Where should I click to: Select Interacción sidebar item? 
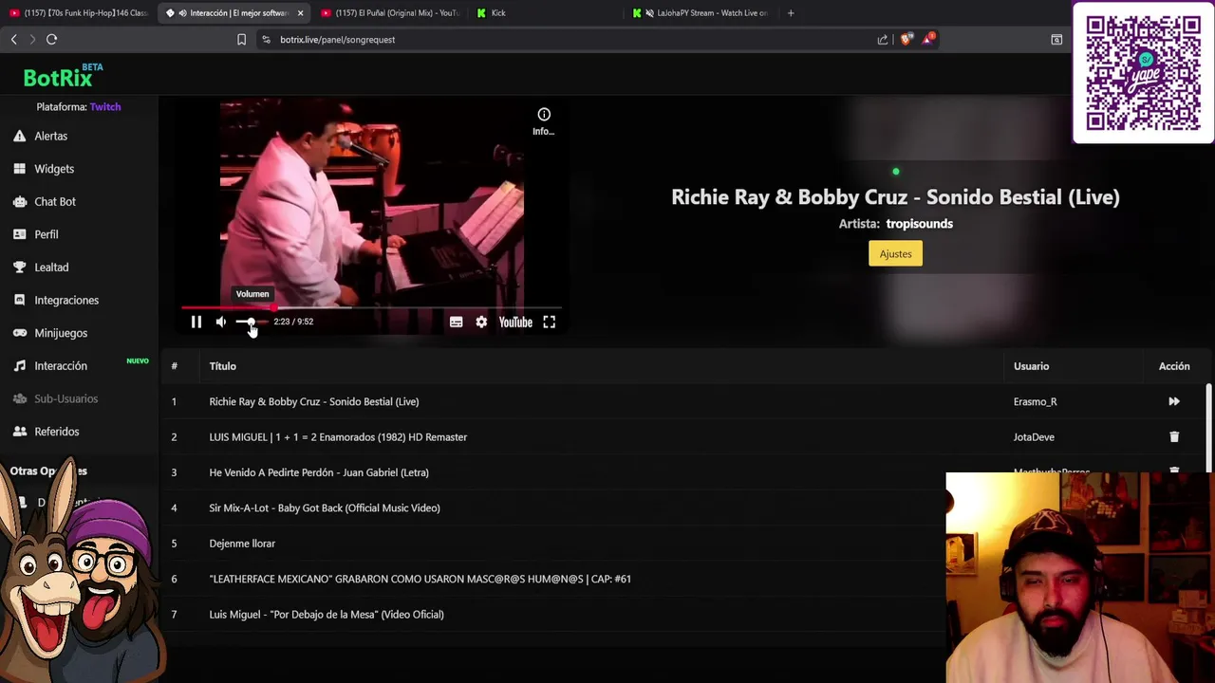pyautogui.click(x=61, y=366)
